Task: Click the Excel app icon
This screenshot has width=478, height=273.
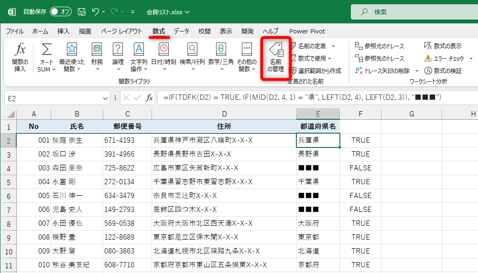Action: click(x=11, y=12)
